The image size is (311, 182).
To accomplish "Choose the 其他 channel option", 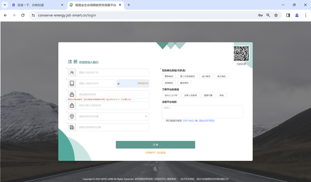I will click(221, 95).
